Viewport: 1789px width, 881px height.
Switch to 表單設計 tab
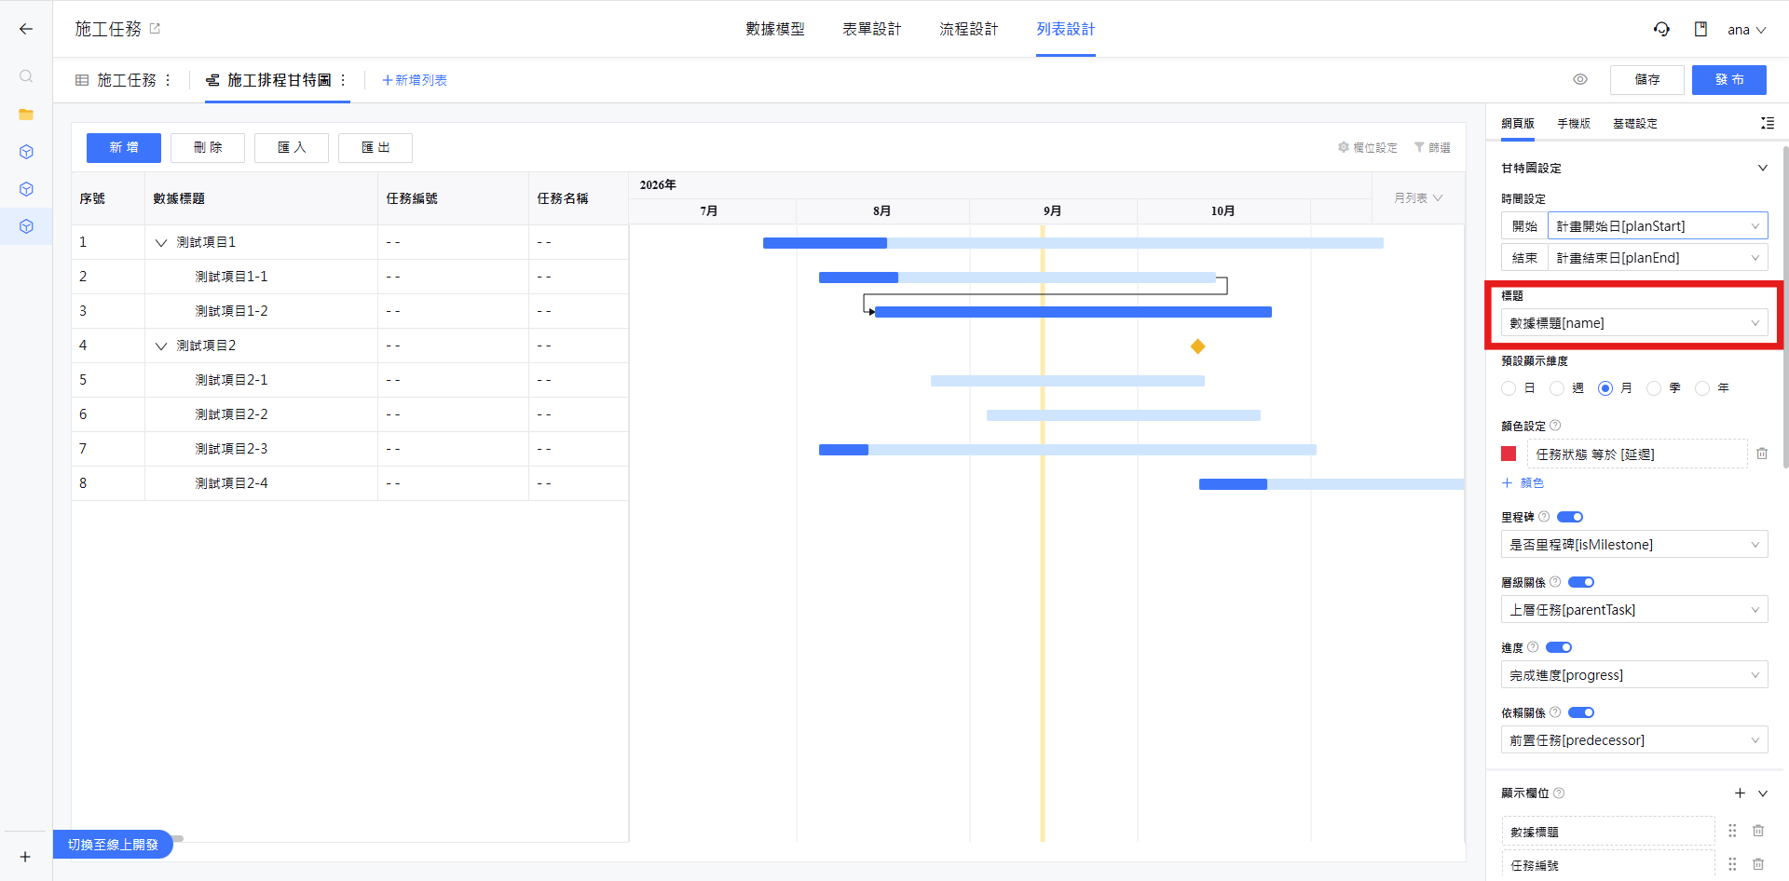pyautogui.click(x=872, y=29)
